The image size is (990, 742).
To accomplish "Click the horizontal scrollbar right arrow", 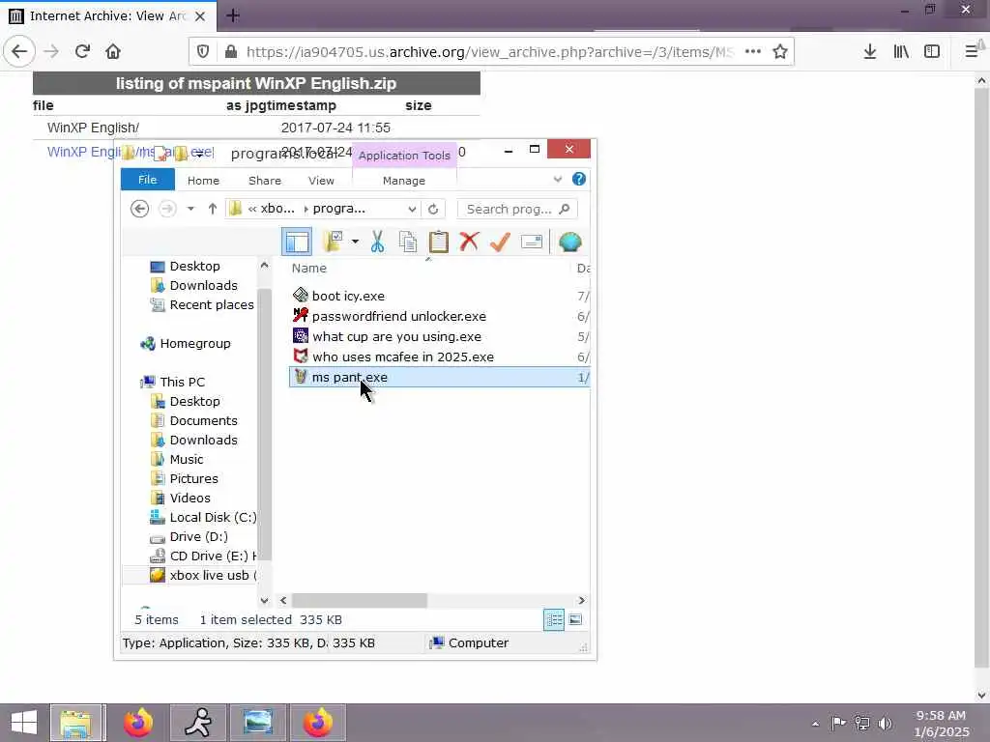I will coord(581,600).
